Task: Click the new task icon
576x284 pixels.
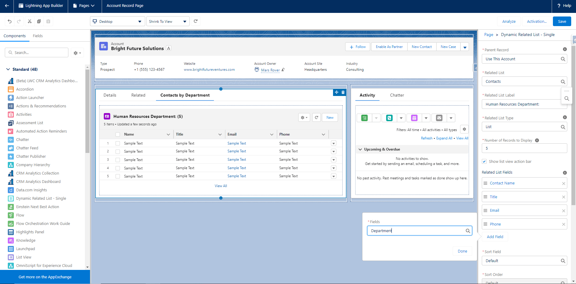Action: point(364,118)
